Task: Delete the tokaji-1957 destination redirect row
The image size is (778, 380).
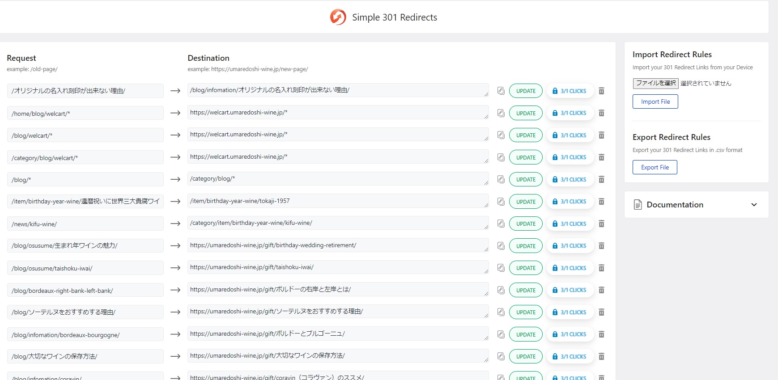Action: (602, 202)
